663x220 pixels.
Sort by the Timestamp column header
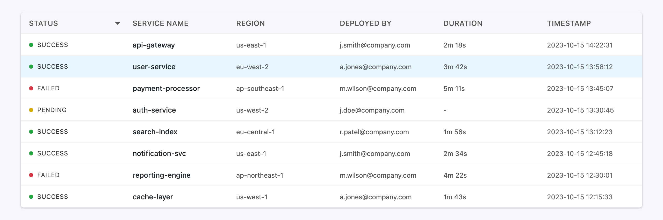(569, 23)
